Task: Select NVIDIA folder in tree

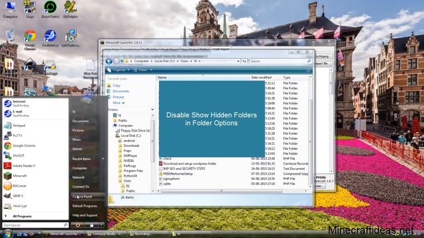Action: point(129,161)
